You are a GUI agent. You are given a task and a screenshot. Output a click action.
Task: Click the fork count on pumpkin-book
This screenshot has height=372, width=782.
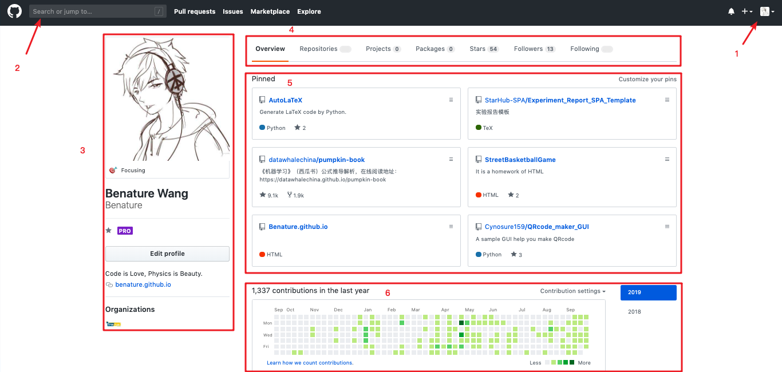click(295, 195)
